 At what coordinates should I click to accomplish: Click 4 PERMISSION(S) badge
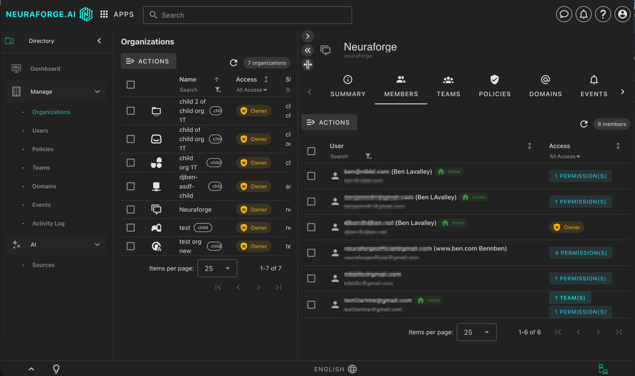pyautogui.click(x=580, y=253)
